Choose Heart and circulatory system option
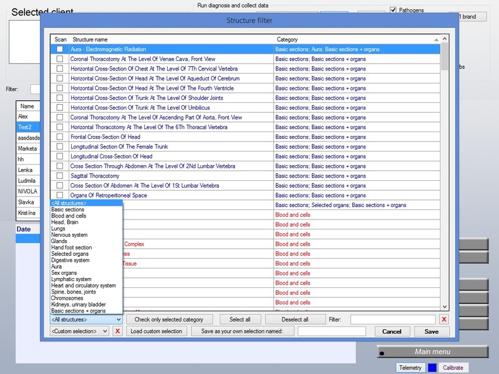Image resolution: width=499 pixels, height=374 pixels. pos(84,285)
